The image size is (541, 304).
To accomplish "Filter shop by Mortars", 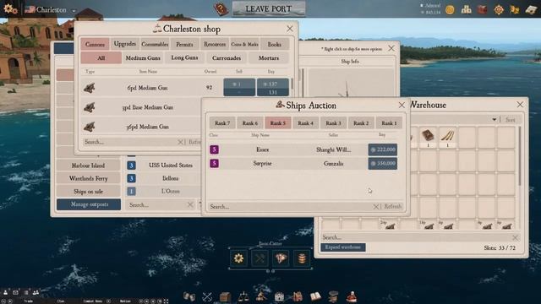I will point(269,58).
